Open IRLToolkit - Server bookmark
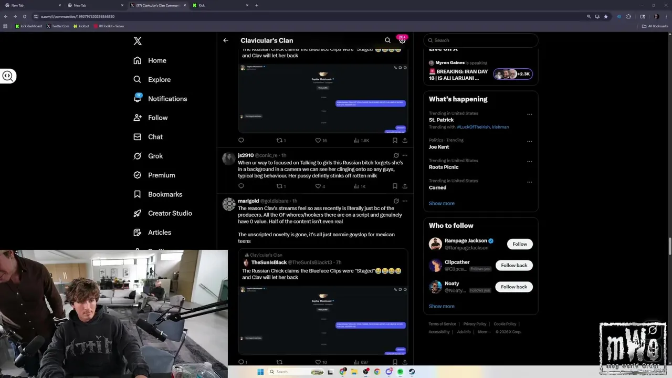 pyautogui.click(x=109, y=26)
